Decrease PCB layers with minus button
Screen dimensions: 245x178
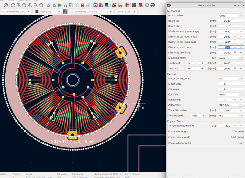(x=235, y=100)
